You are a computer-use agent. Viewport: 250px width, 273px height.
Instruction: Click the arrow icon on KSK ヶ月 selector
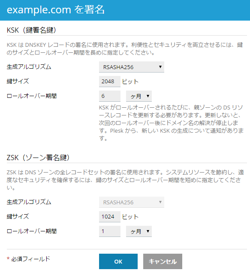point(148,96)
